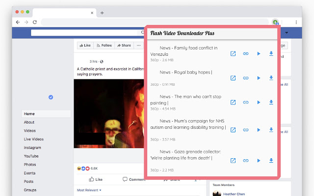Viewport: 314px width, 196px height.
Task: Open Events in page sidebar
Action: click(29, 173)
